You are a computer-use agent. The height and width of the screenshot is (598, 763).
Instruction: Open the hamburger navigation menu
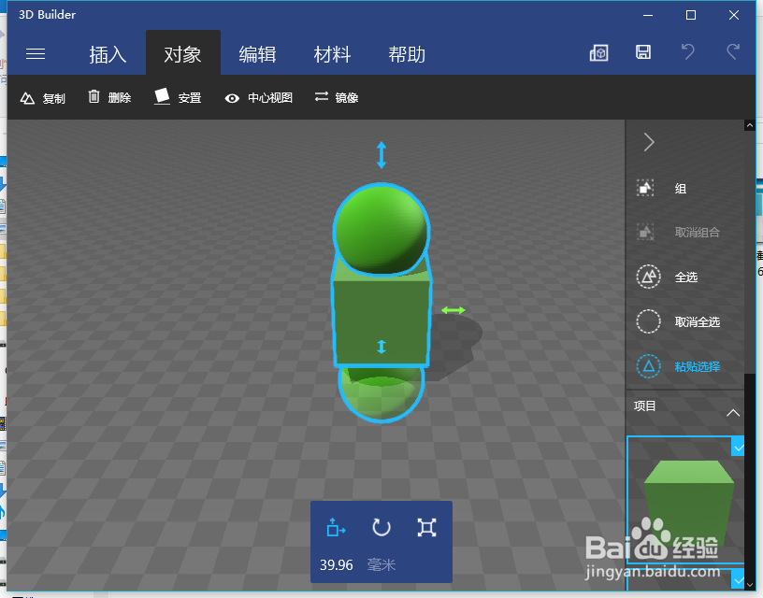[x=36, y=54]
